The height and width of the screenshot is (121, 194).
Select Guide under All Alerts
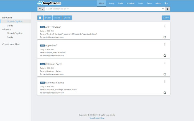point(10,37)
